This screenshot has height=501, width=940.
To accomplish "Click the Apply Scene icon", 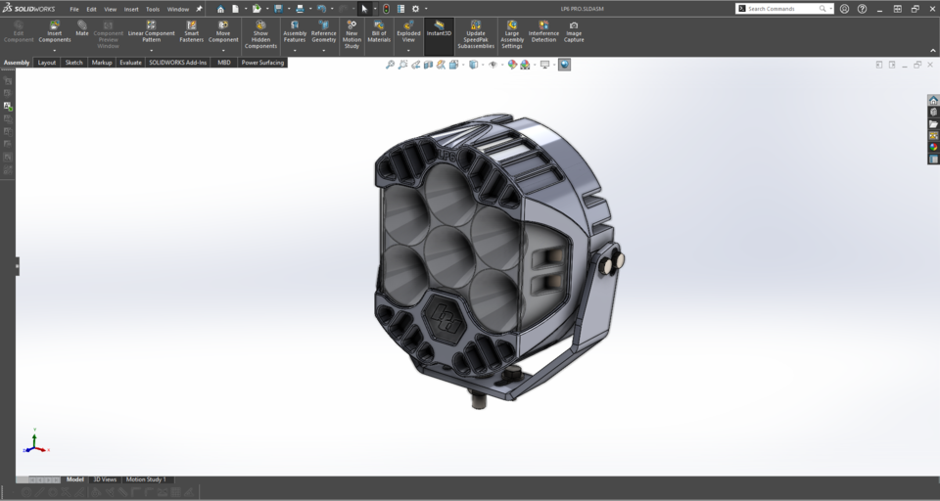I will click(525, 65).
